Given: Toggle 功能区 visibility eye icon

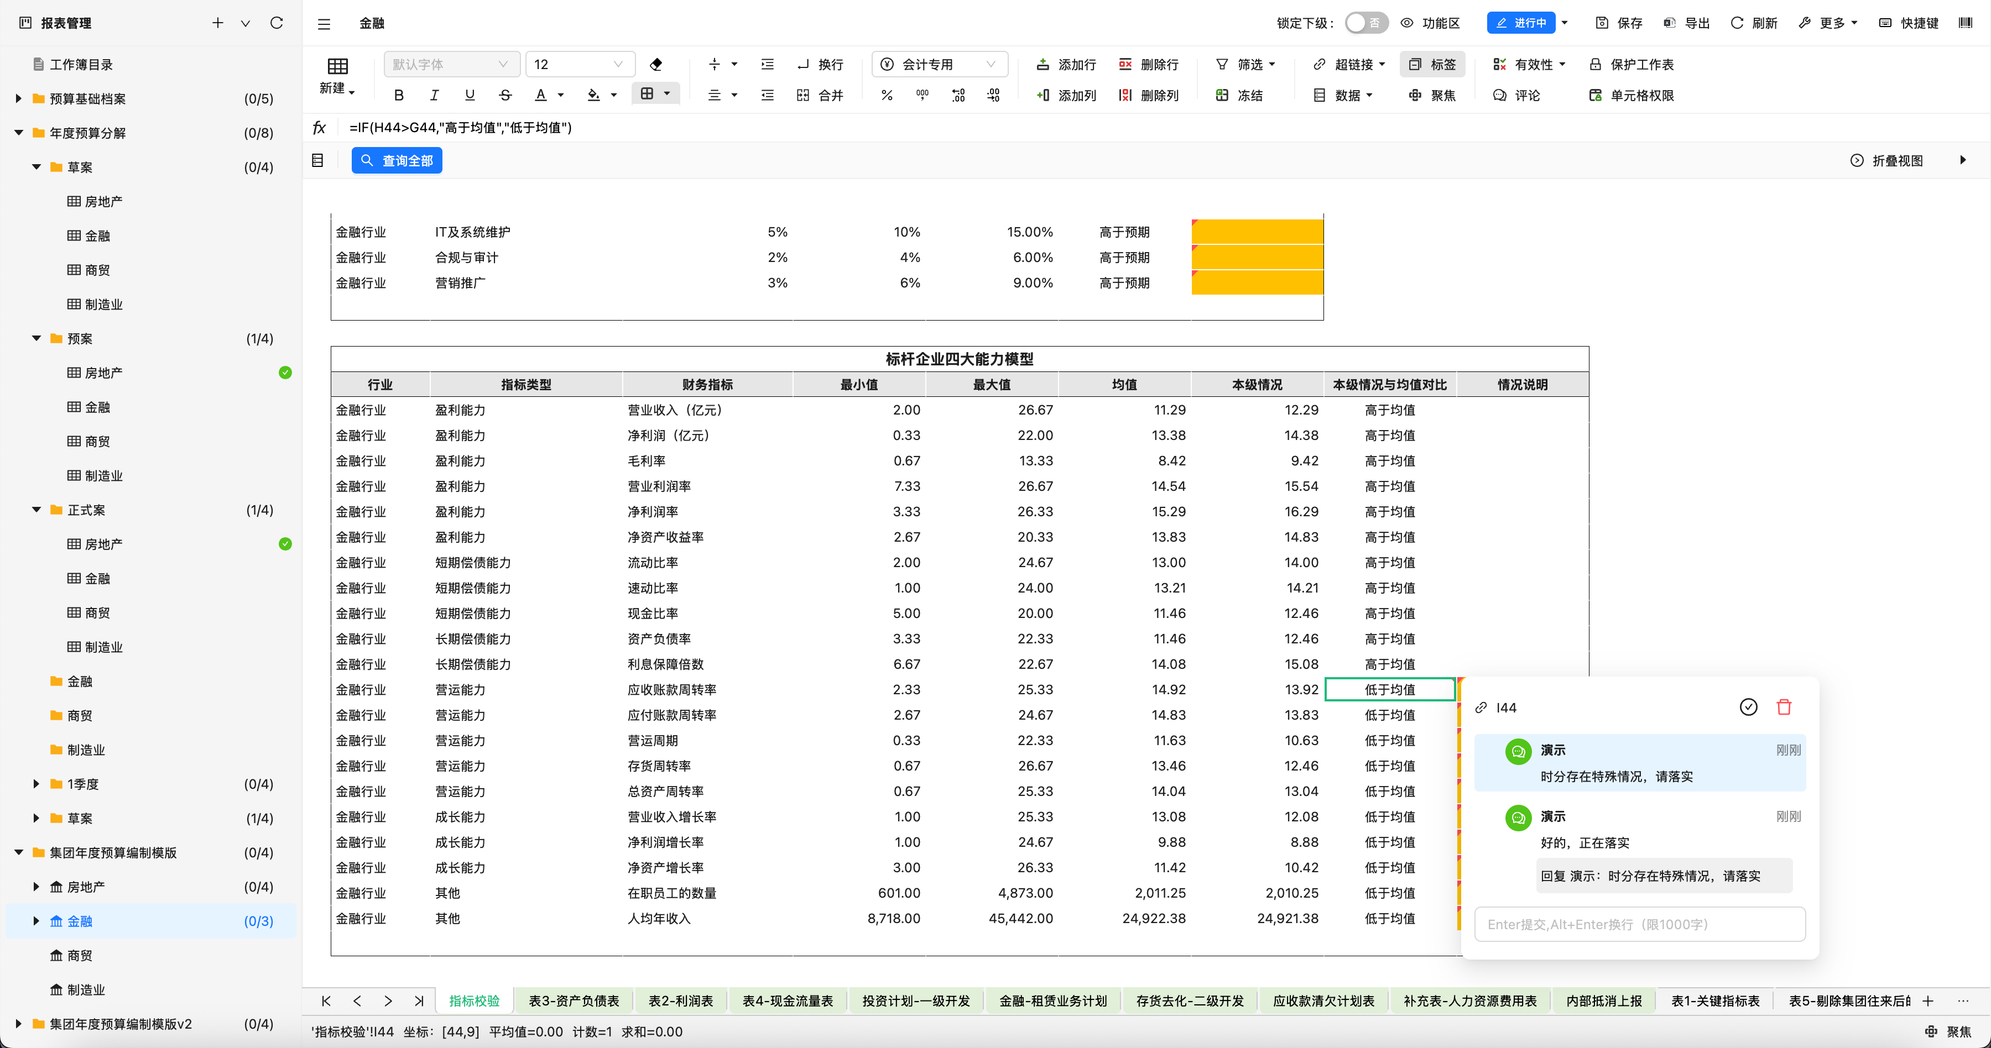Looking at the screenshot, I should pyautogui.click(x=1408, y=23).
